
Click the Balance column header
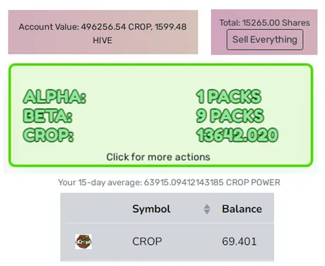click(x=242, y=209)
